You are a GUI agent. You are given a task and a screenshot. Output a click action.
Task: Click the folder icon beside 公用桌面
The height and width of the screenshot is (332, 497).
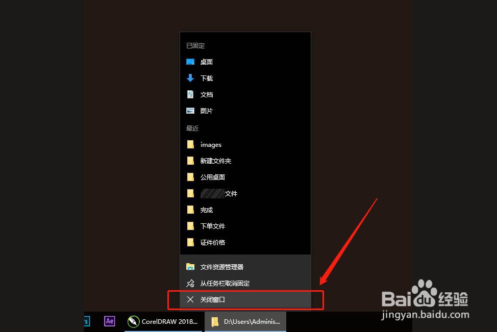[190, 177]
